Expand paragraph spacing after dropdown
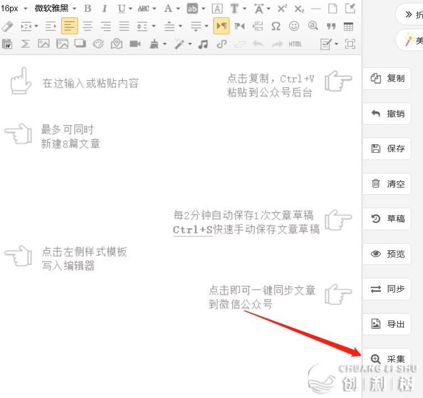The height and width of the screenshot is (398, 423). coord(206,26)
